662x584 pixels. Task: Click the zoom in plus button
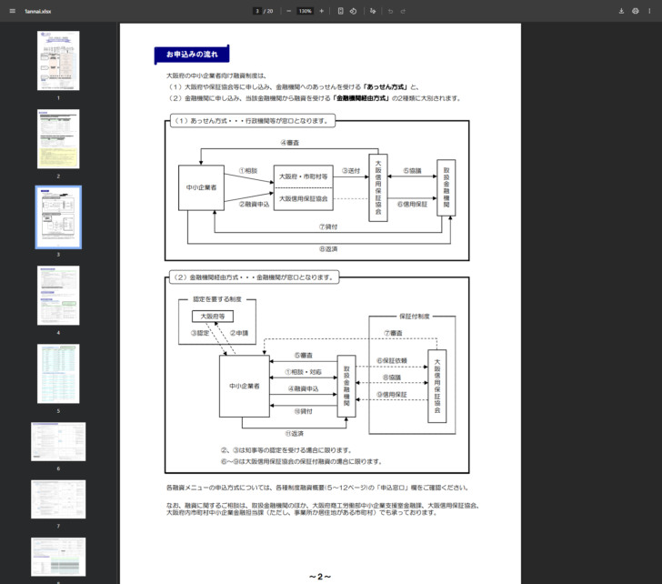[x=321, y=11]
